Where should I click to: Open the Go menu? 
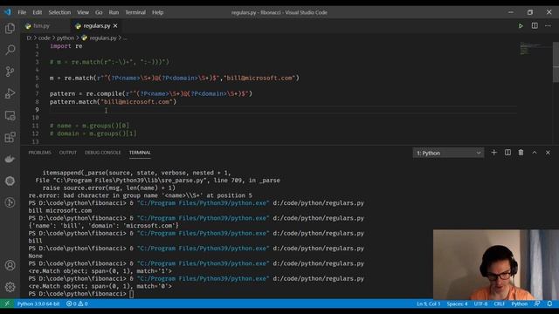click(99, 12)
